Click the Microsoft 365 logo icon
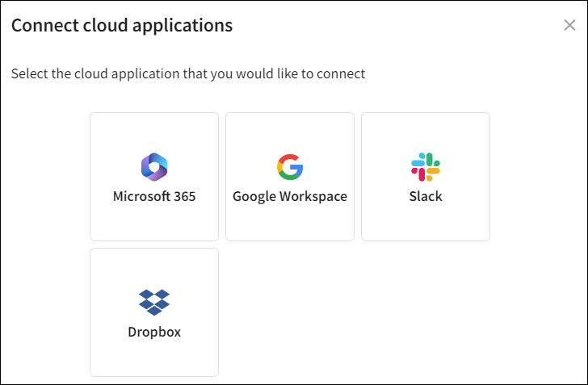This screenshot has height=385, width=588. click(x=153, y=166)
